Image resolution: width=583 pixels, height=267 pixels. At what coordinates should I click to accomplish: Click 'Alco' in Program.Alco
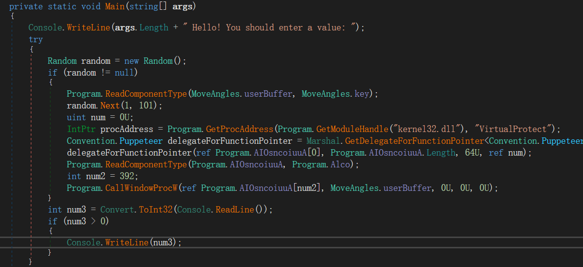340,164
